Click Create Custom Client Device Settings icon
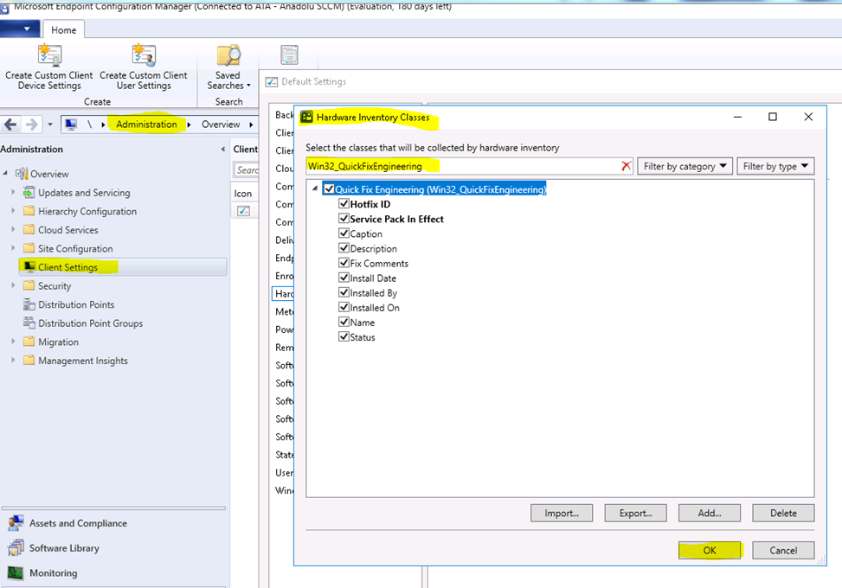 50,55
